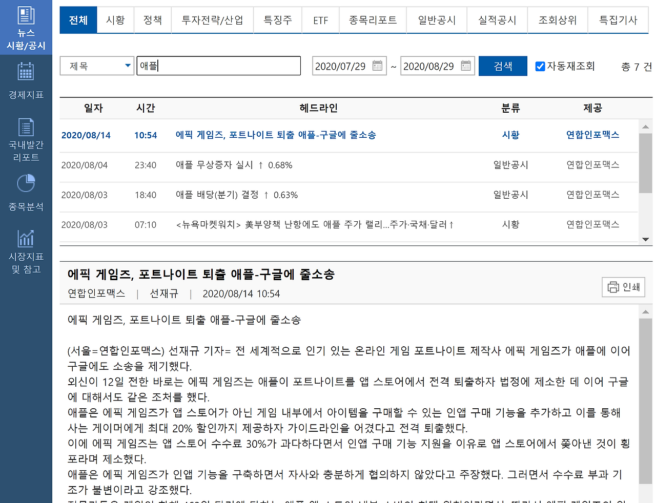Screen dimensions: 656x503
Task: Switch to the 종목리포트 tab
Action: 373,20
